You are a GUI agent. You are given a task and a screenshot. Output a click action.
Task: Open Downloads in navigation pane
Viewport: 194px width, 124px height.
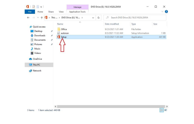(x=38, y=35)
